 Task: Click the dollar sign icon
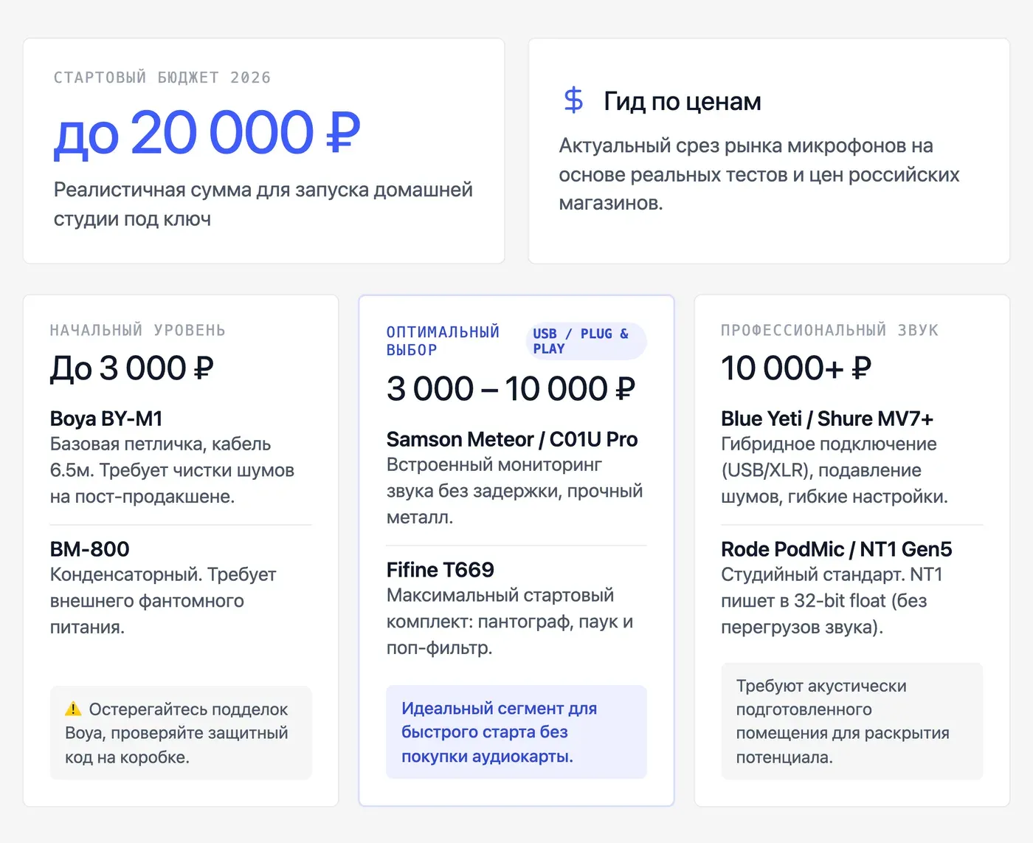pos(573,100)
